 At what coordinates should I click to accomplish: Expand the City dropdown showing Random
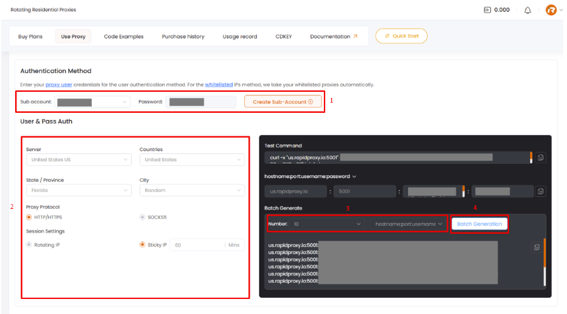192,190
